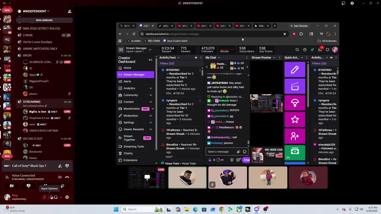Open Twitch profile avatar menu

tap(335, 50)
